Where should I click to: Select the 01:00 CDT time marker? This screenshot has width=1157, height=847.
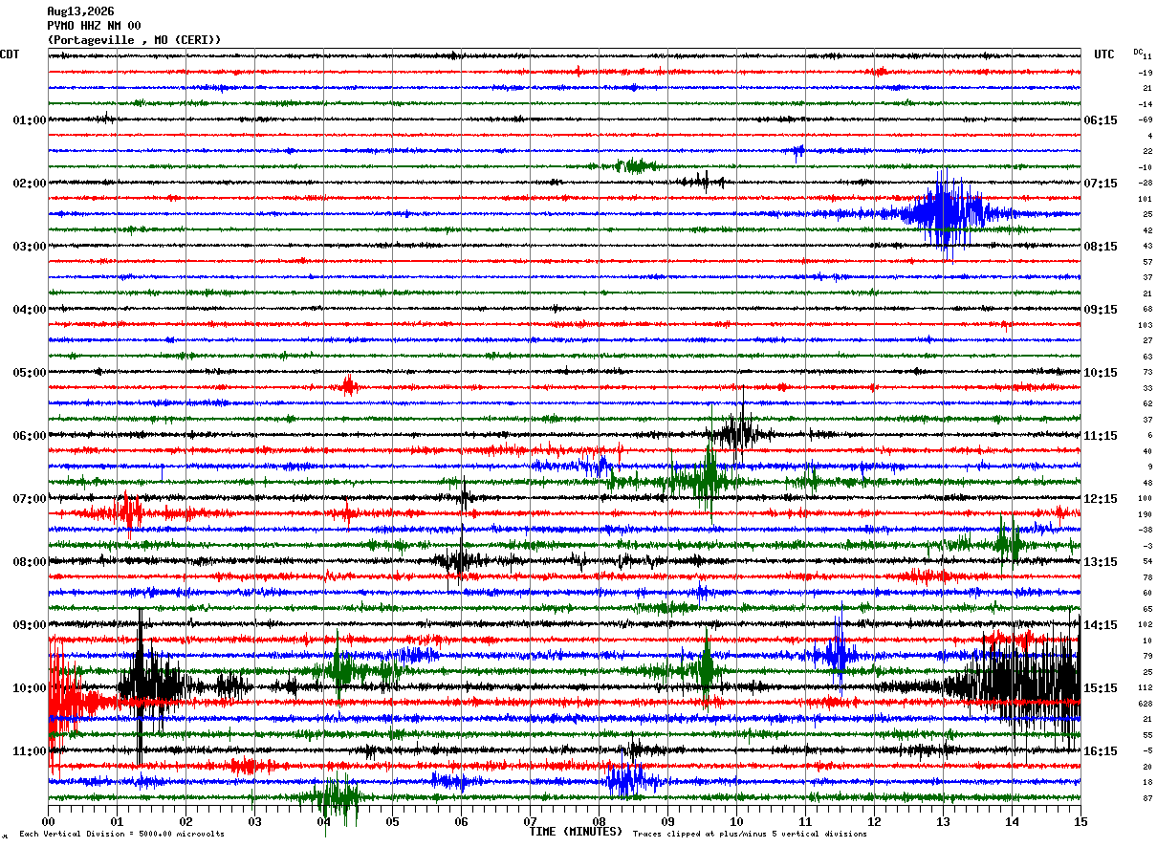30,120
